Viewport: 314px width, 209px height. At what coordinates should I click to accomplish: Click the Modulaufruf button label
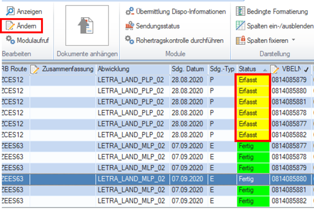[x=33, y=40]
